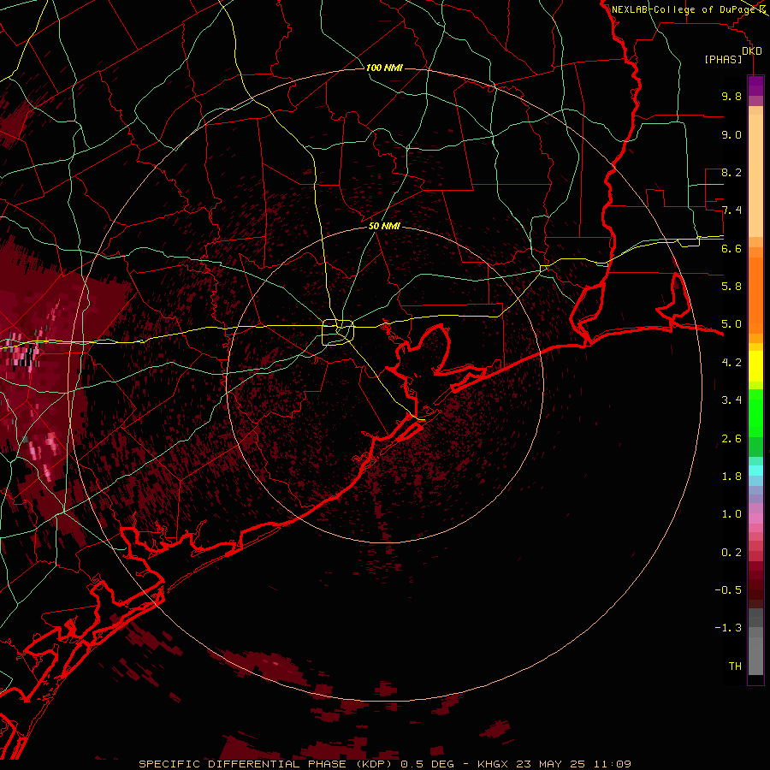Click the 4.2 scale value
Image resolution: width=770 pixels, height=770 pixels.
(x=731, y=363)
